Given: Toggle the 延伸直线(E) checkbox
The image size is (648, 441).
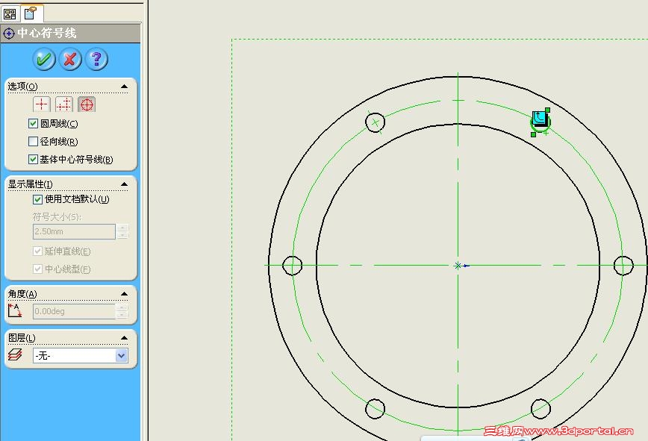Looking at the screenshot, I should [37, 251].
